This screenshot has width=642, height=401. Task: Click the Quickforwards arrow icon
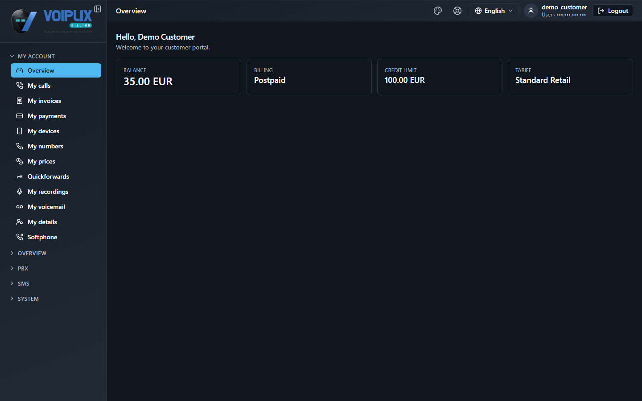(20, 176)
